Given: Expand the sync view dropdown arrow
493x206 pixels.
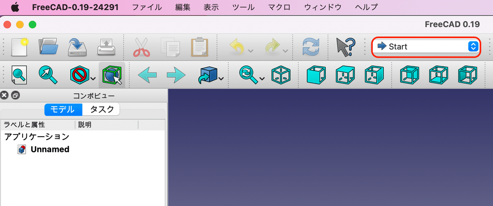Looking at the screenshot, I should [262, 78].
